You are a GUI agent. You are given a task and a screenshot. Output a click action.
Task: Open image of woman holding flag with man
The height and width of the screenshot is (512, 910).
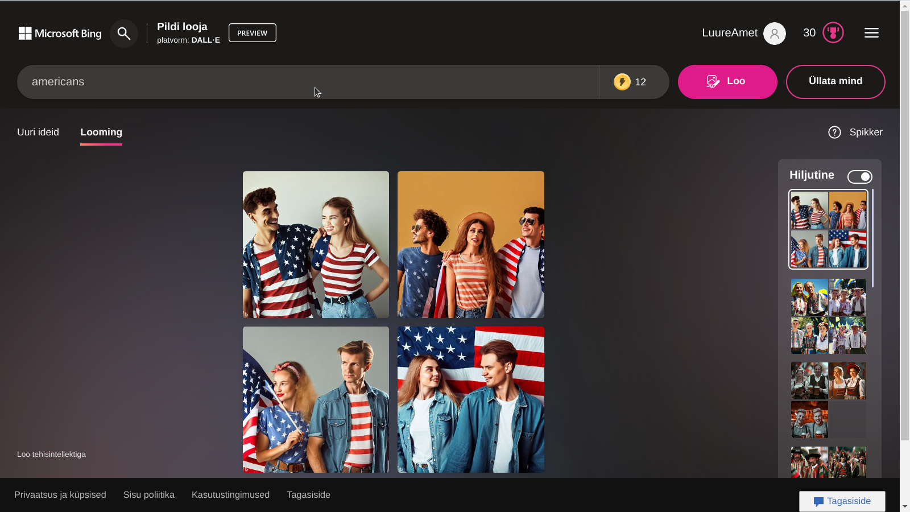(316, 399)
